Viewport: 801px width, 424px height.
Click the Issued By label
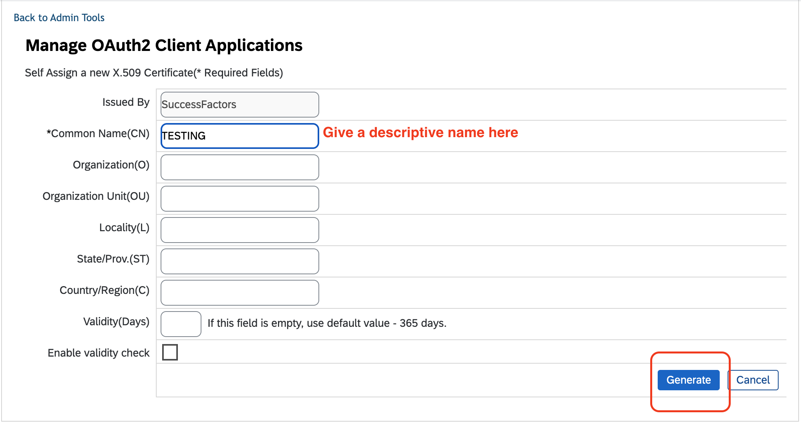coord(126,102)
